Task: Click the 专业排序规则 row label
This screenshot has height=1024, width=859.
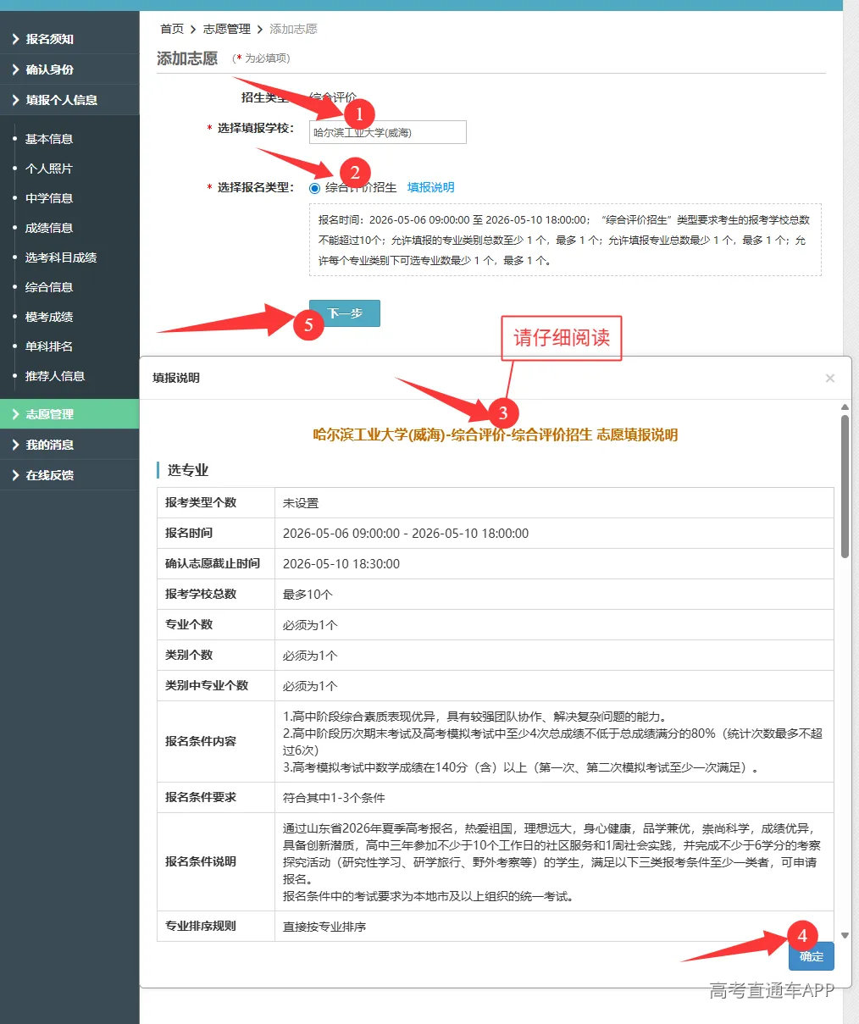Action: click(x=201, y=926)
